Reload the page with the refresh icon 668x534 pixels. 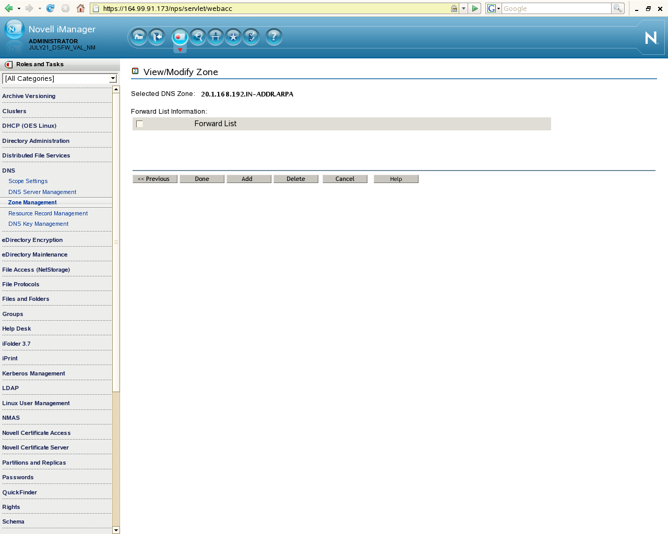tap(50, 8)
